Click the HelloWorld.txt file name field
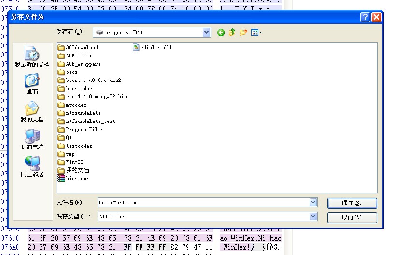The height and width of the screenshot is (255, 410). click(x=203, y=202)
